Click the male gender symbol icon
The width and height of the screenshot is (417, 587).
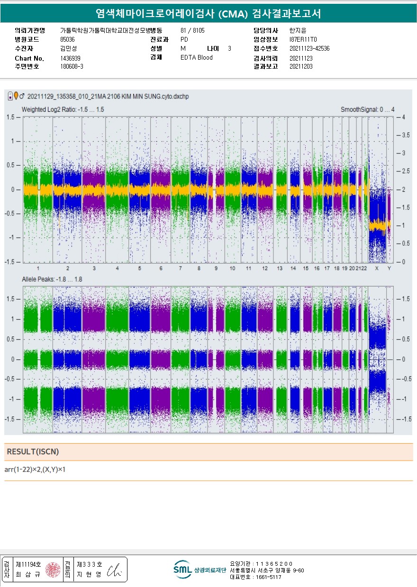(22, 97)
